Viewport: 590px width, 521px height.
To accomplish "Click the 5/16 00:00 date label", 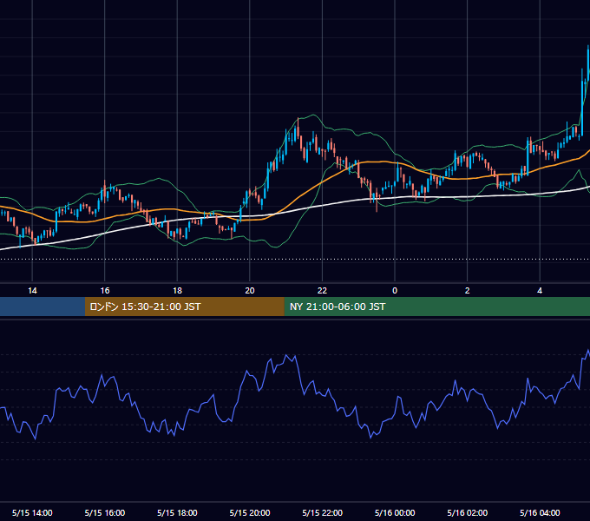I will 395,512.
